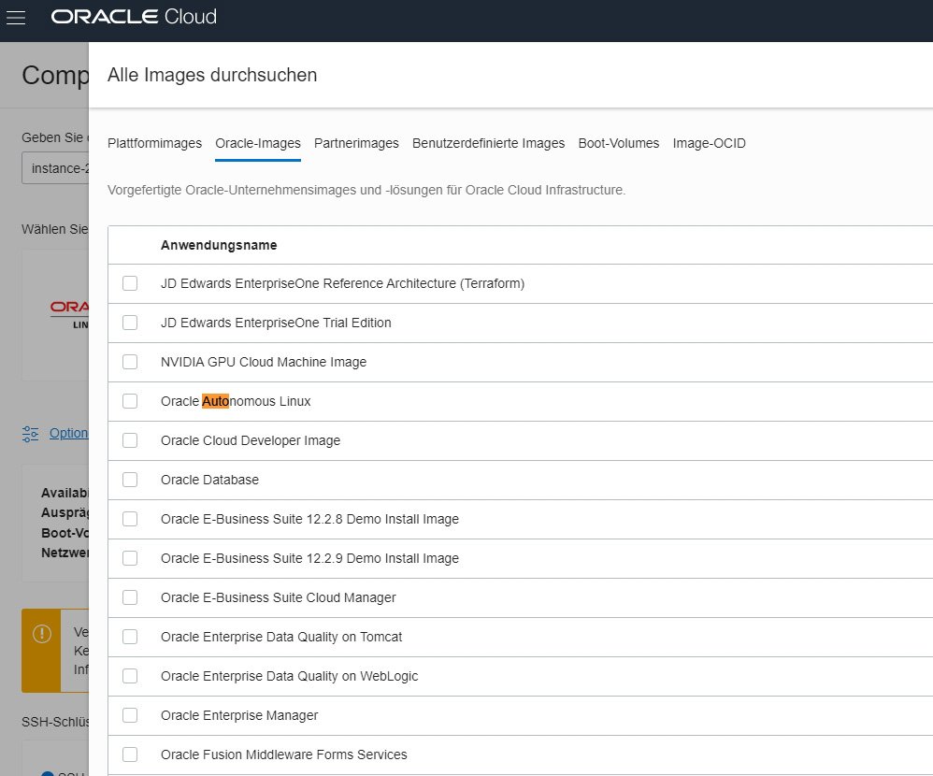Click the Oracle E-Business Suite Cloud Manager row
This screenshot has height=776, width=933.
278,597
